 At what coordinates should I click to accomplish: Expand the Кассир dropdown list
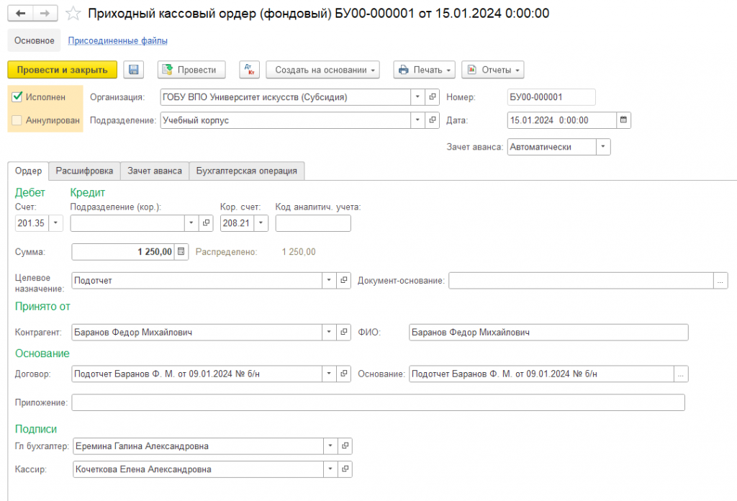click(x=330, y=469)
